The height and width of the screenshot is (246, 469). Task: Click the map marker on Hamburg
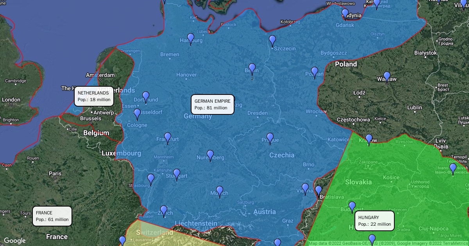click(191, 39)
